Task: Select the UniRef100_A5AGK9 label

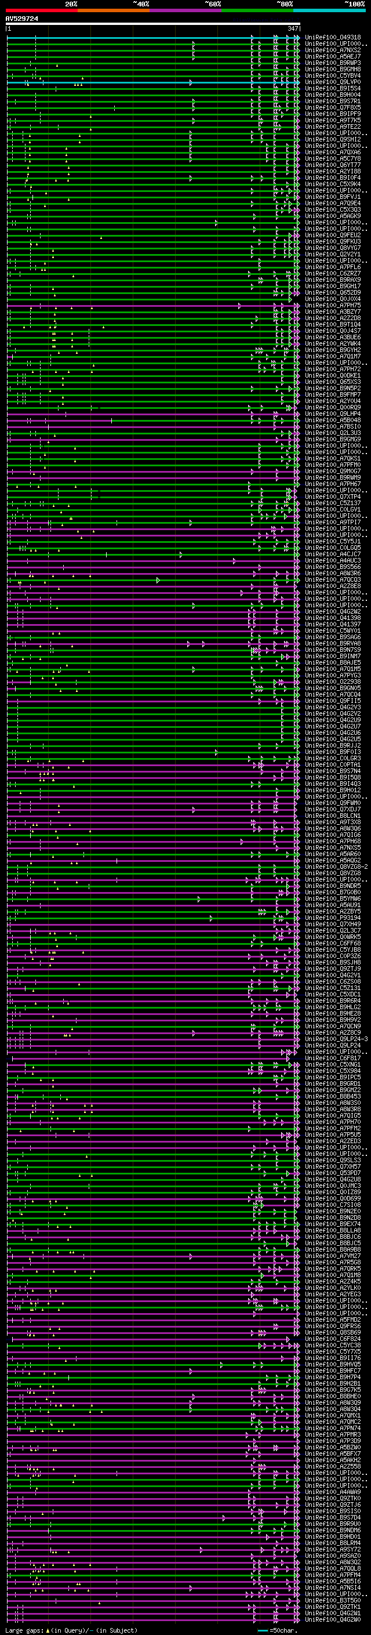Action: tap(333, 216)
